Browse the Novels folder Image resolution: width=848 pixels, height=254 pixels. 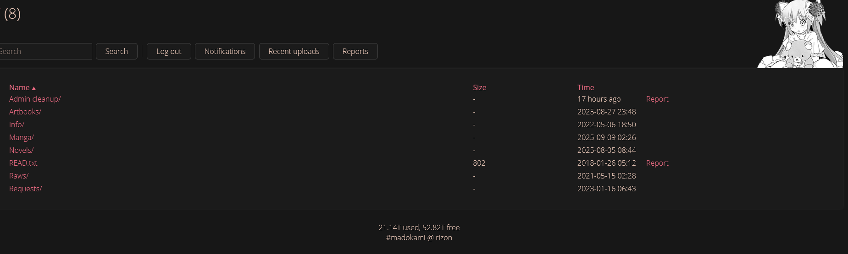22,150
